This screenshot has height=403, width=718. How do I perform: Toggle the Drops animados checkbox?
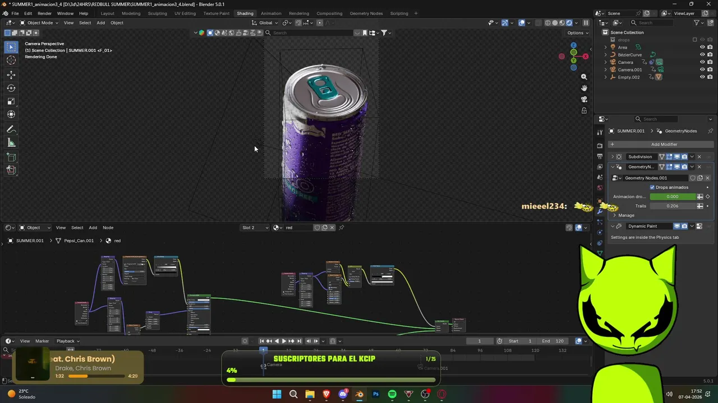point(652,188)
